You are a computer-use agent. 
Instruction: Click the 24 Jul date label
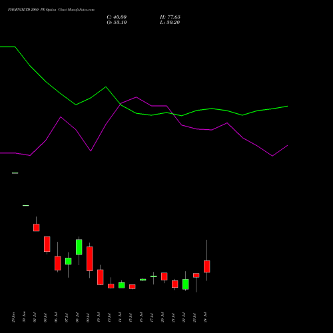pos(205,317)
